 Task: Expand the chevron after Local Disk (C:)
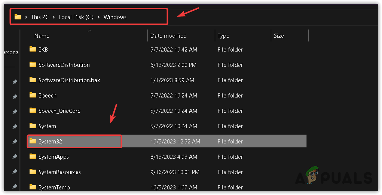99,17
